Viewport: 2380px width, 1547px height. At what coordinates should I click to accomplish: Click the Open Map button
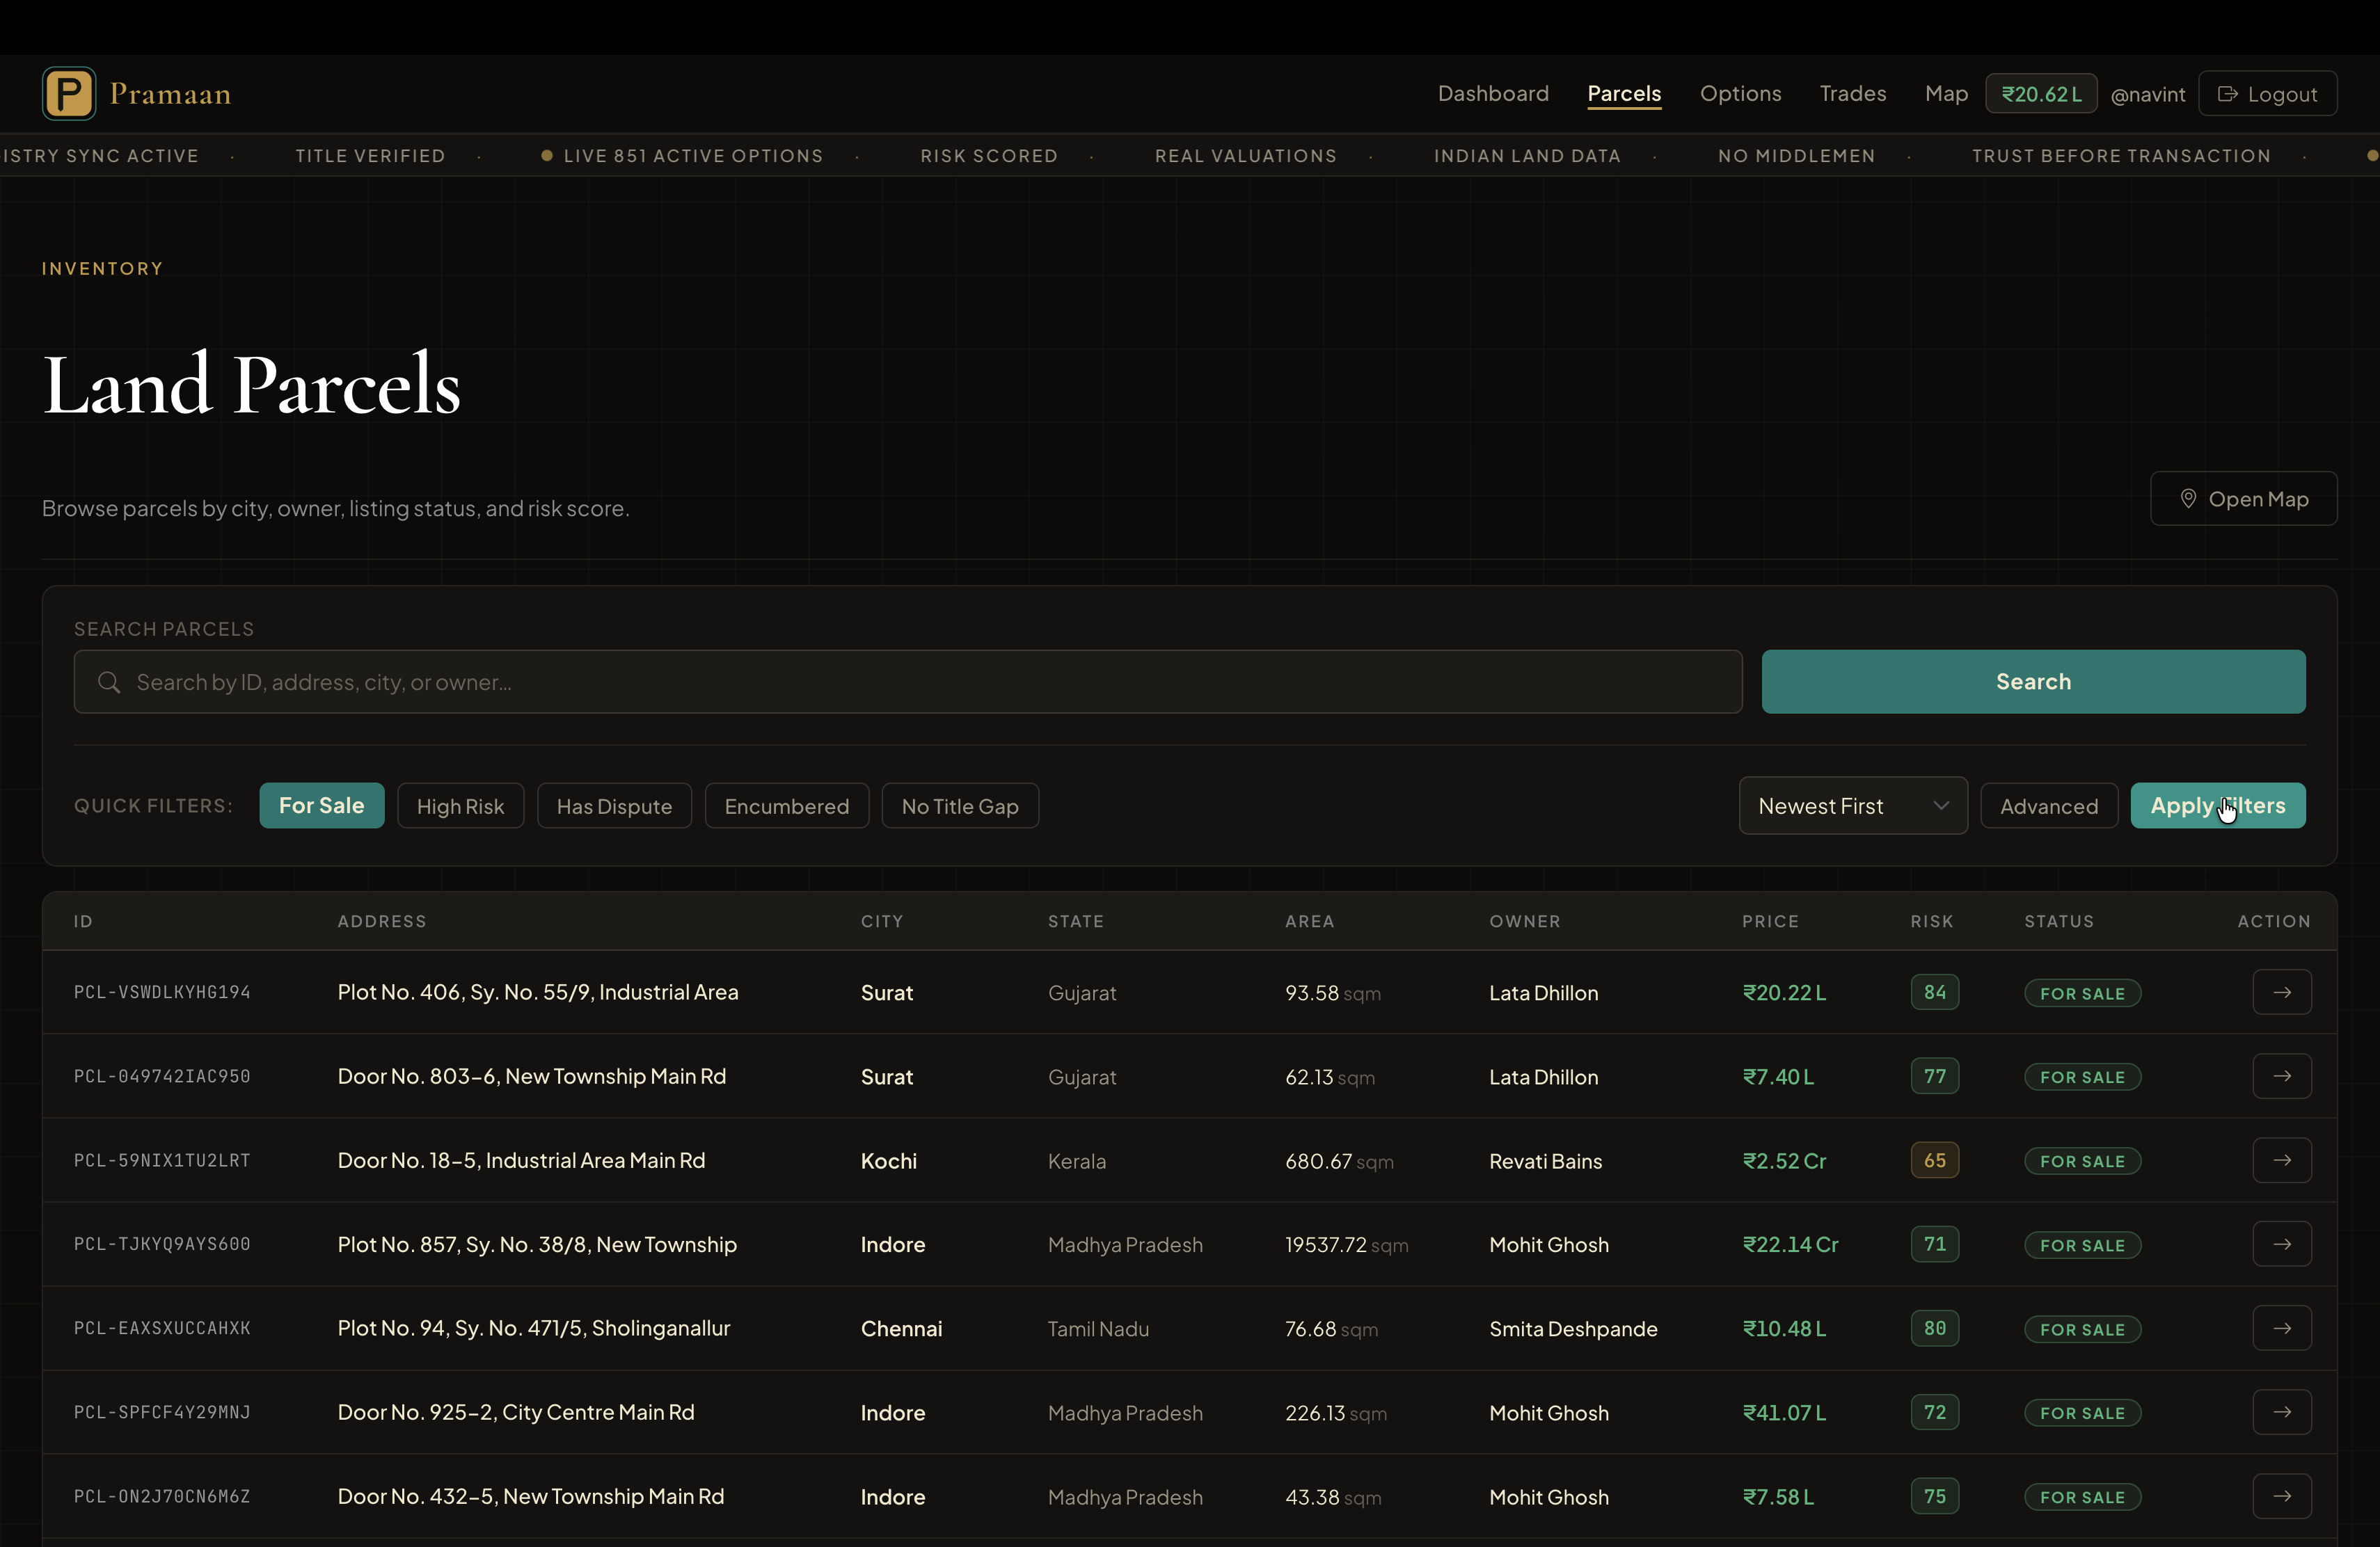(2243, 499)
